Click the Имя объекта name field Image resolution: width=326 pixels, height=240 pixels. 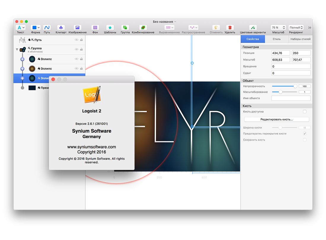(291, 98)
